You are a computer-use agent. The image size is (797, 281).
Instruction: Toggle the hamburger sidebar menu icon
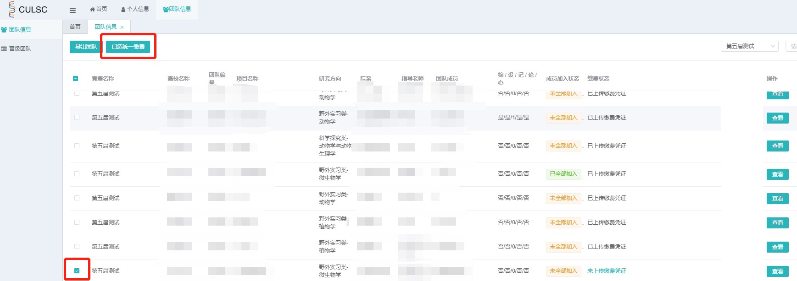point(72,10)
